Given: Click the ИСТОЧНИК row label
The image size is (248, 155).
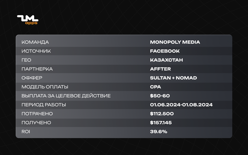Looking at the screenshot, I should click(36, 51).
